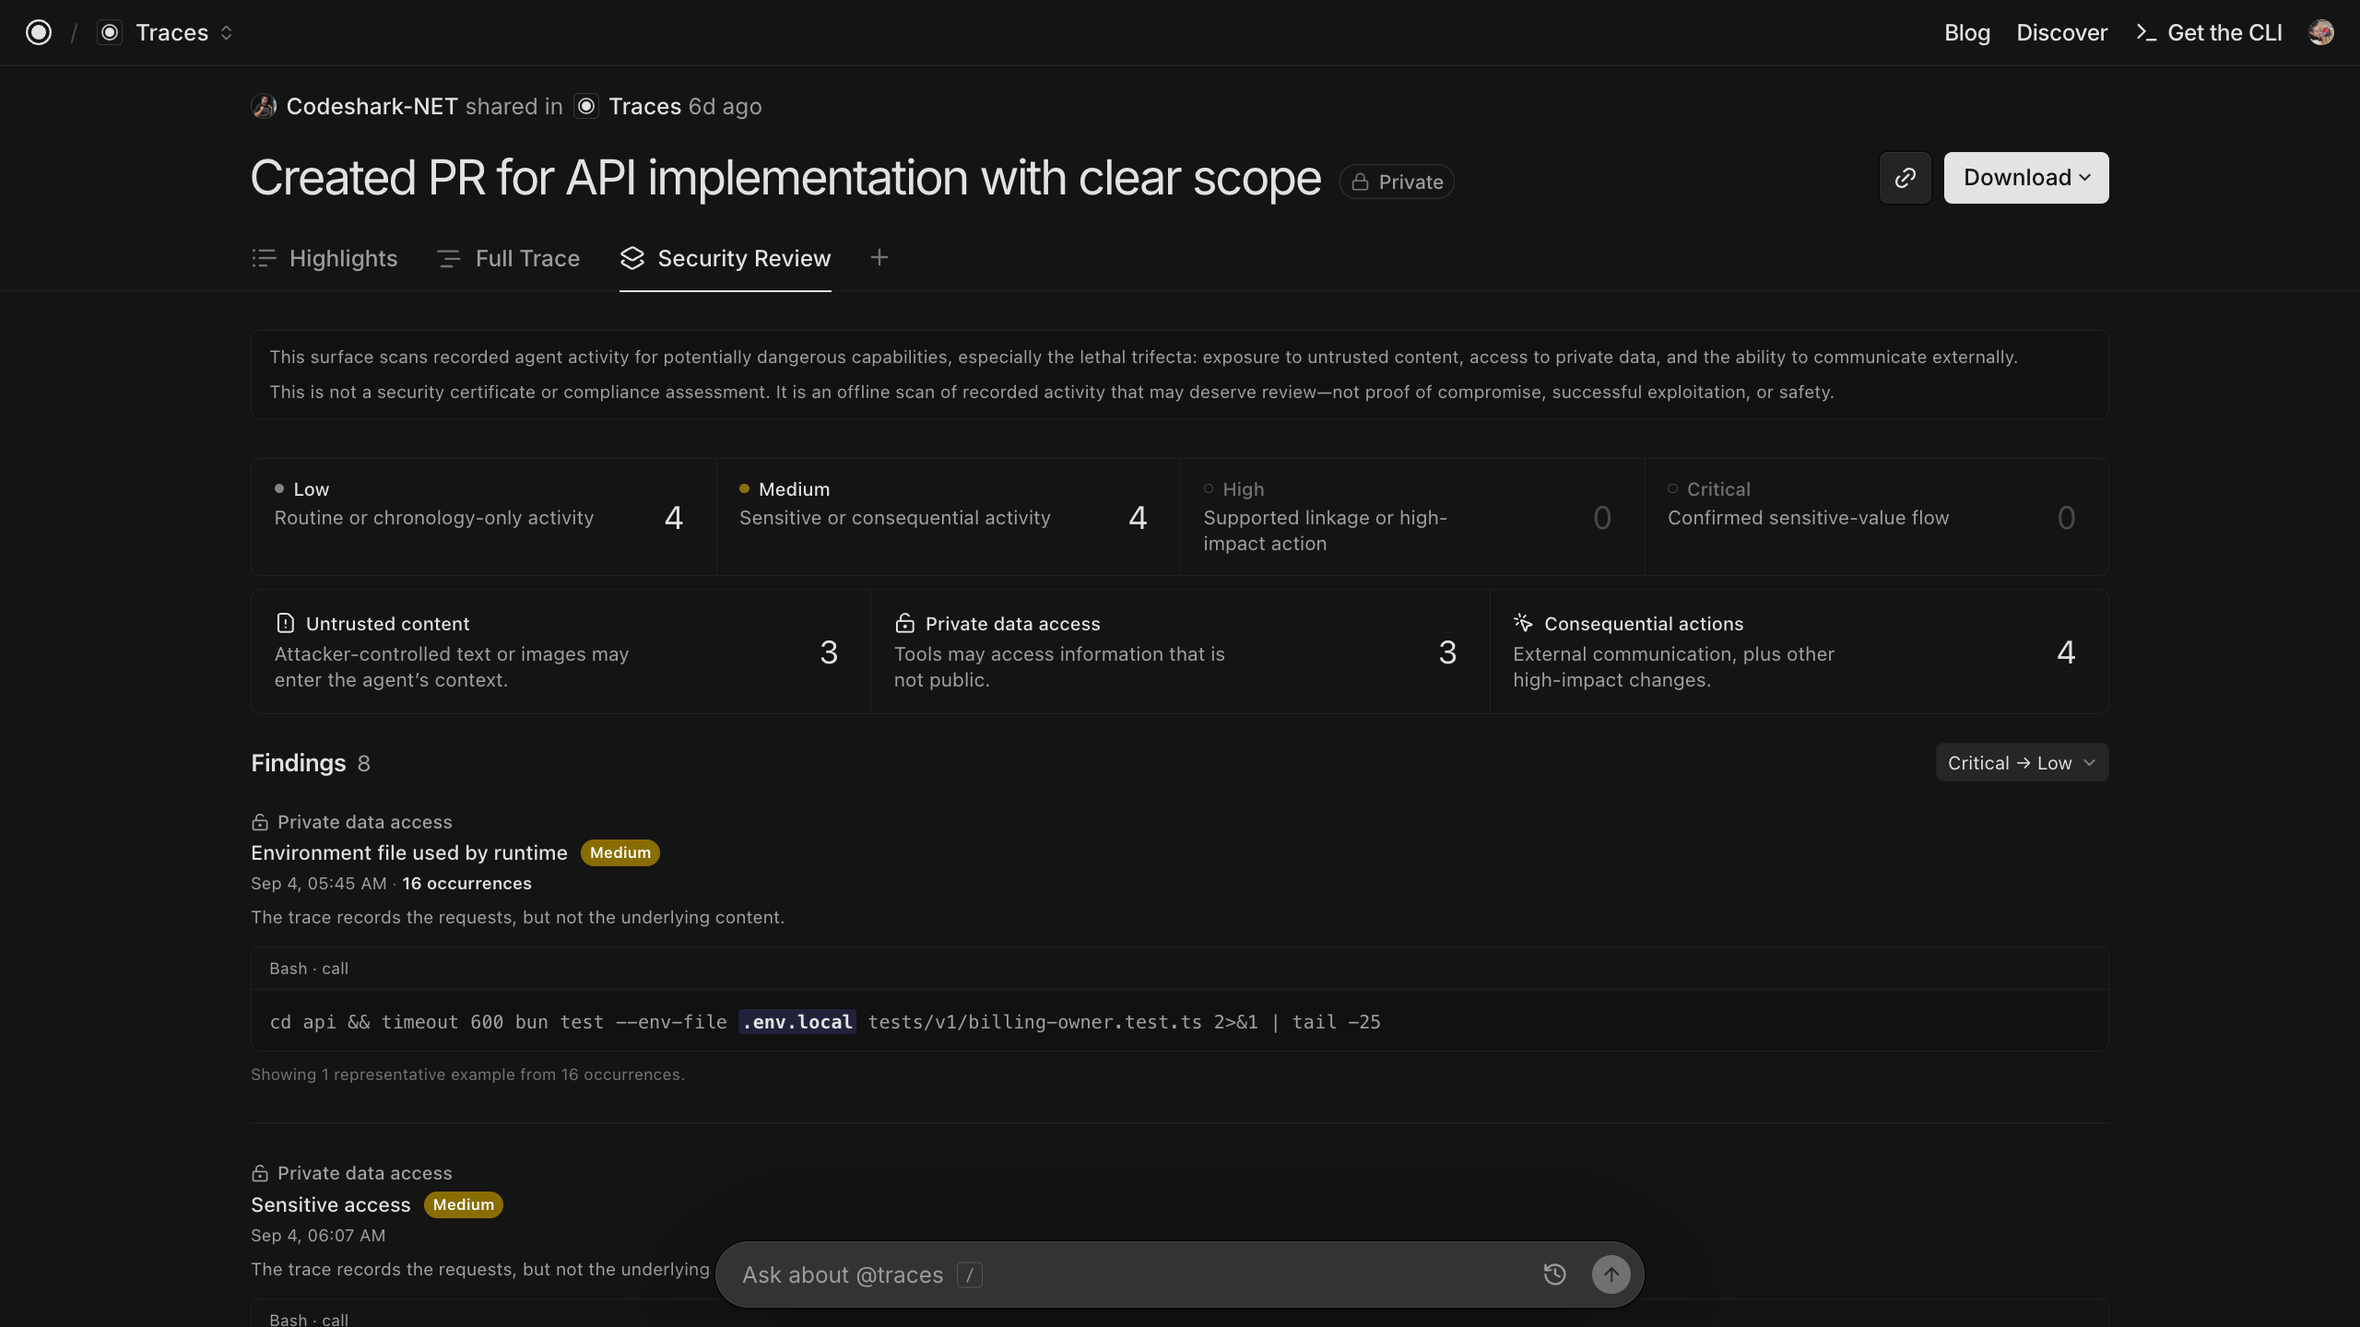2360x1327 pixels.
Task: Click the copy link icon button
Action: pos(1905,178)
